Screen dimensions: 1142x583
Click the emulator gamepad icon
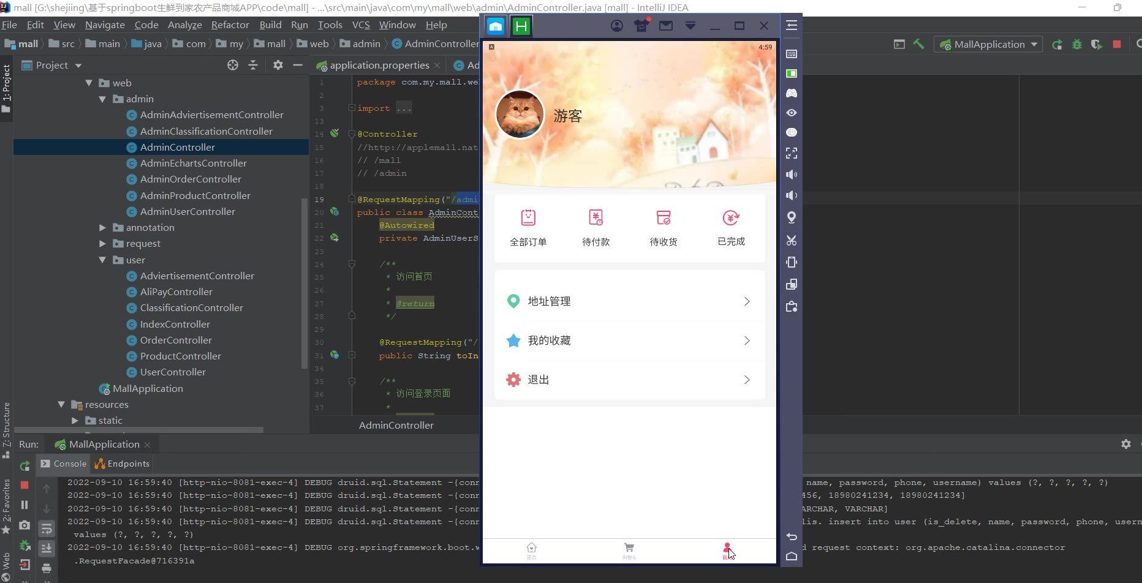click(792, 93)
